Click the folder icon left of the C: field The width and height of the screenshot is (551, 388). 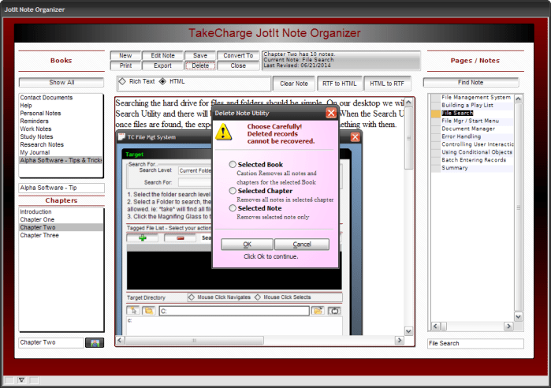(x=149, y=311)
